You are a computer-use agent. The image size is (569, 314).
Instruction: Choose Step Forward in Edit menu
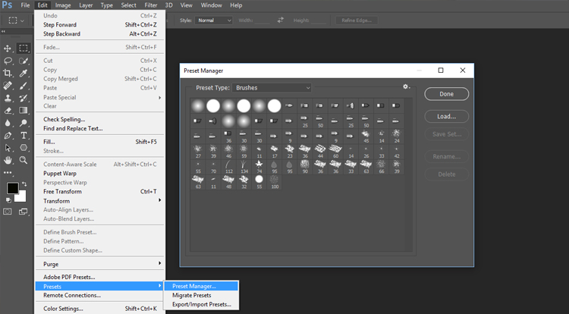coord(101,25)
